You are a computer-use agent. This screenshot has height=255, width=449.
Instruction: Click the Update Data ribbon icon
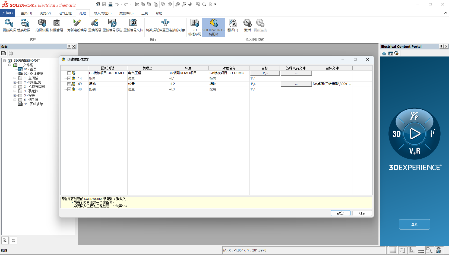[x=9, y=25]
